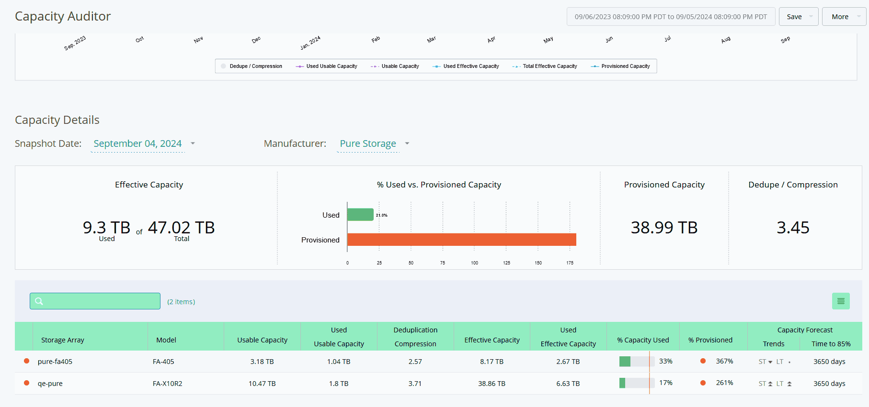Click the 33% capacity used bar
The image size is (869, 407).
[x=637, y=362]
